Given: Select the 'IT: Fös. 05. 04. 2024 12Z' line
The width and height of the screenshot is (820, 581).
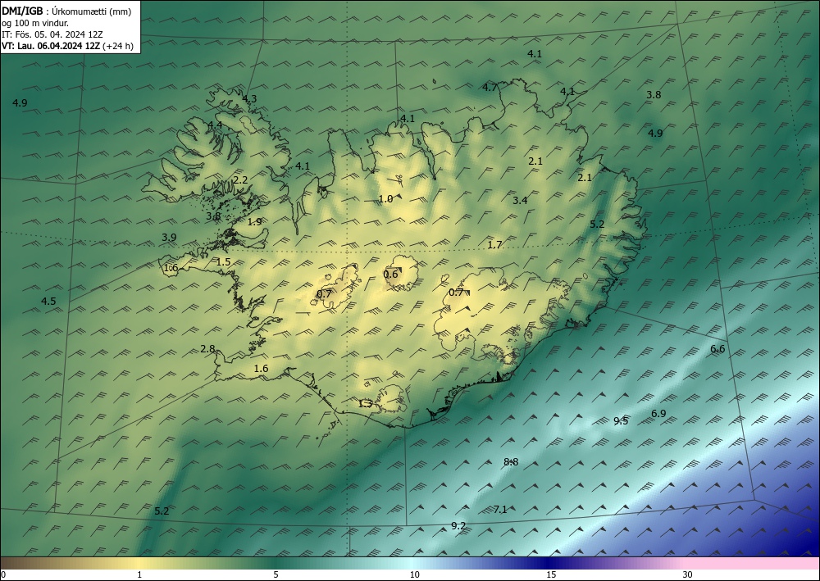Looking at the screenshot, I should tap(52, 34).
